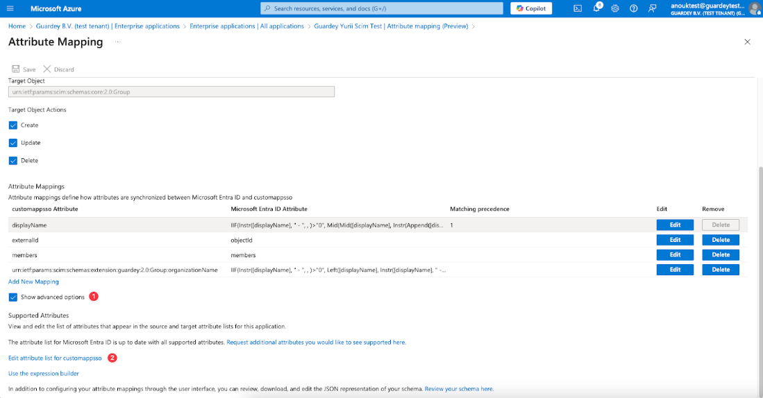Open portal settings gear
763x398 pixels.
(614, 8)
